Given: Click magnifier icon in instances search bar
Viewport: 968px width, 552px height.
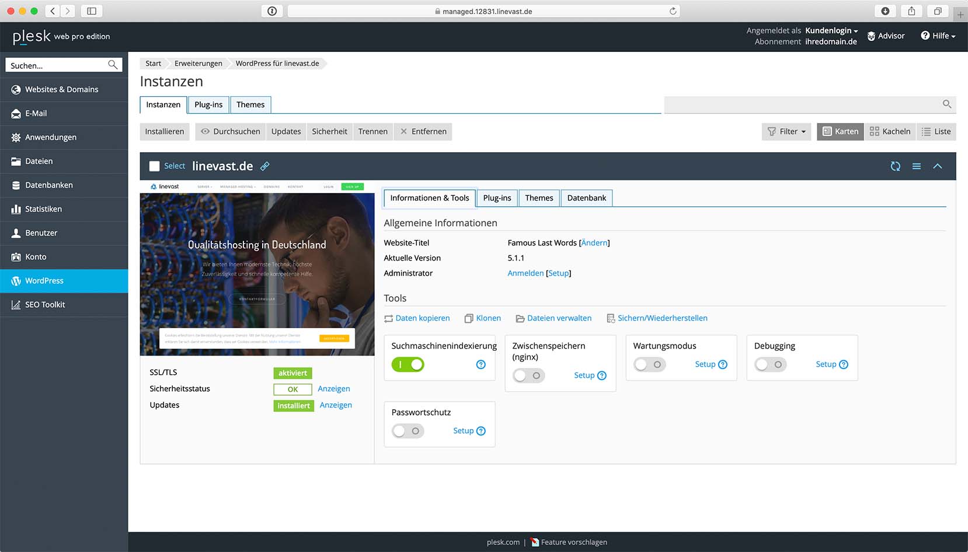Looking at the screenshot, I should pos(947,104).
